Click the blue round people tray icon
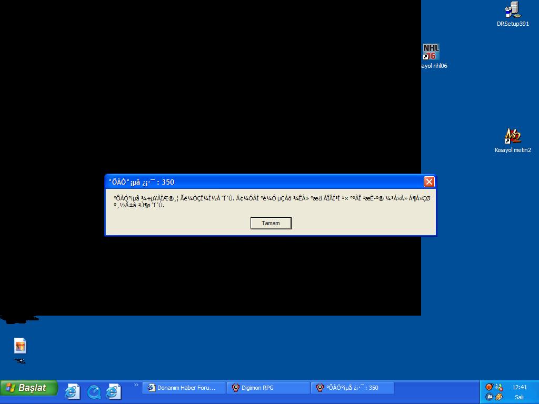Screen dimensions: 539x404 click(489, 397)
